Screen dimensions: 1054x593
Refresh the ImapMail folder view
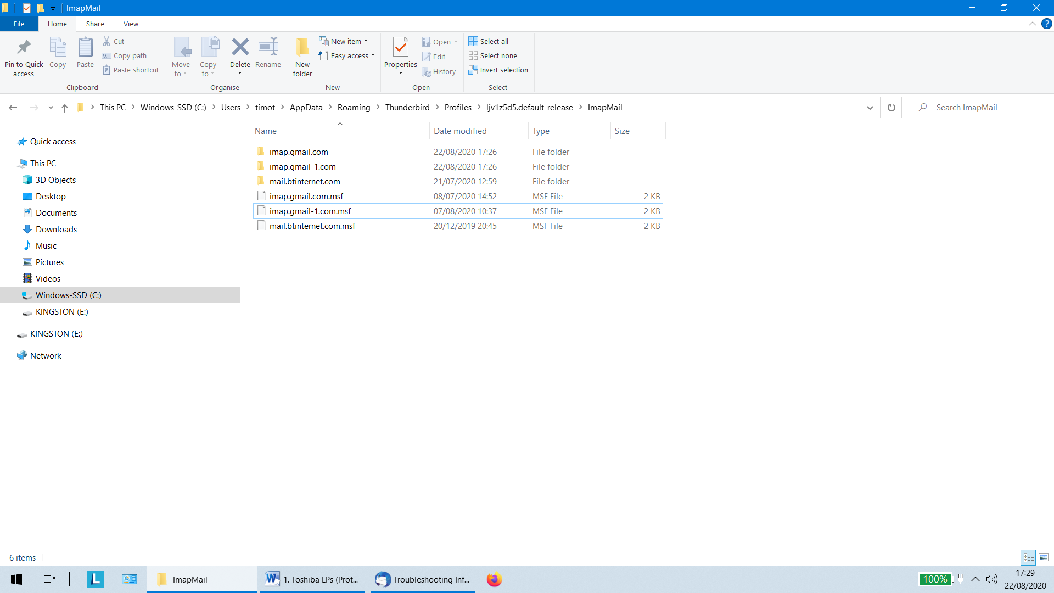click(x=892, y=108)
